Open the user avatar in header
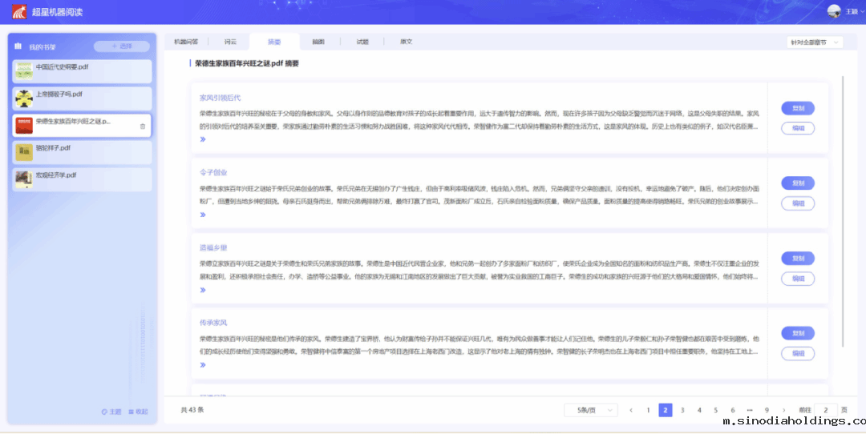This screenshot has height=434, width=866. 834,11
